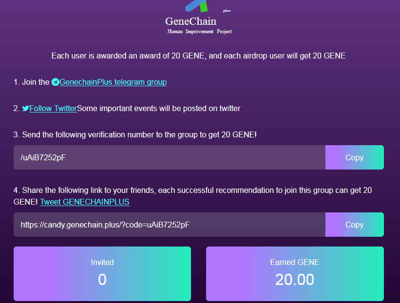Click the Human Improvement Project tagline

199,32
